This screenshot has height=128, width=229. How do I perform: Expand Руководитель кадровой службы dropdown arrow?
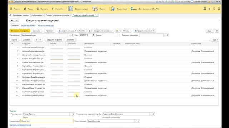150,114
